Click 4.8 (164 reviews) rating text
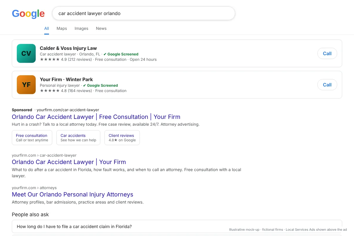Screen dimensions: 354x236 tap(76, 91)
